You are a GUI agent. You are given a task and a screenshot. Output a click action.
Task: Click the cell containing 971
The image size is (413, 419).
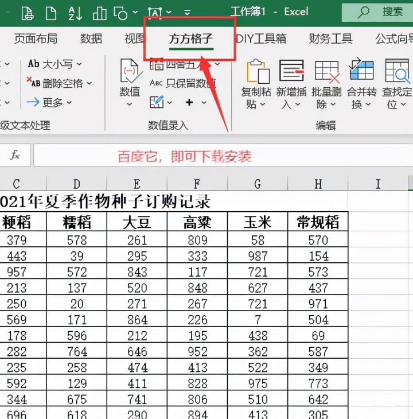click(318, 303)
